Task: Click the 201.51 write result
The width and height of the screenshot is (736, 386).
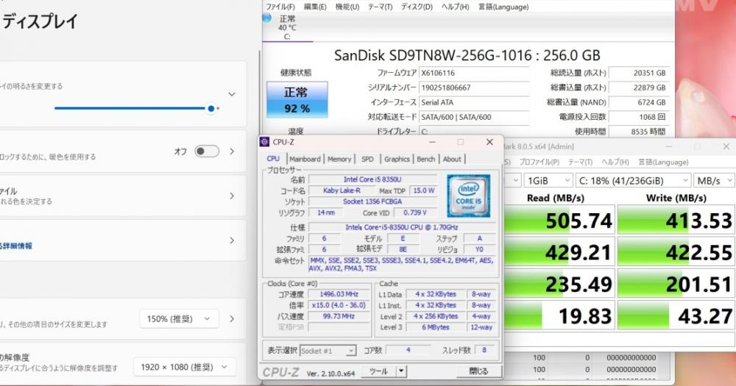Action: [x=676, y=284]
